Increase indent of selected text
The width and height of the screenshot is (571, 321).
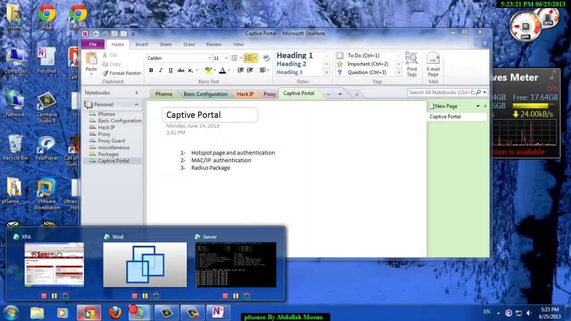(x=250, y=70)
